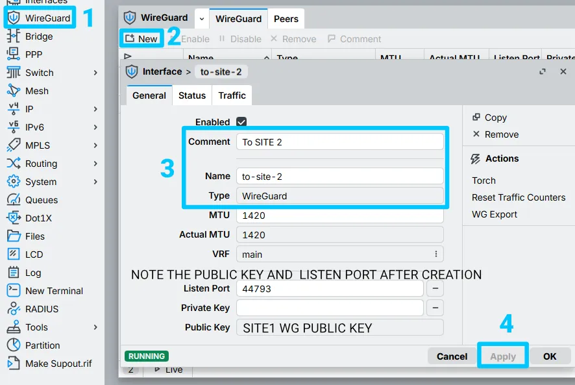575x385 pixels.
Task: Click the WG Export action
Action: (495, 214)
